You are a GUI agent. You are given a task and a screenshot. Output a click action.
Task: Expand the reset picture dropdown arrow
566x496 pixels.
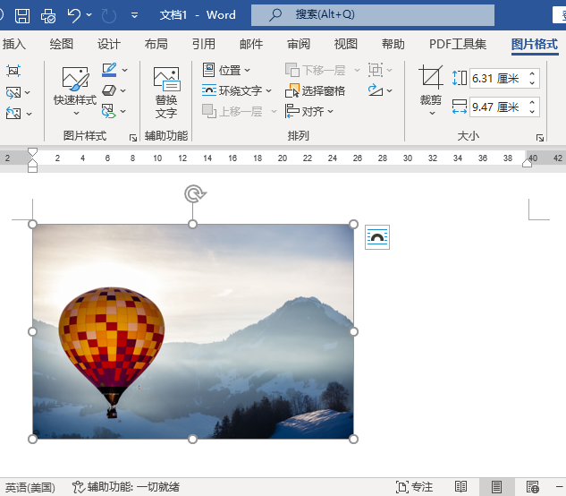click(x=29, y=114)
